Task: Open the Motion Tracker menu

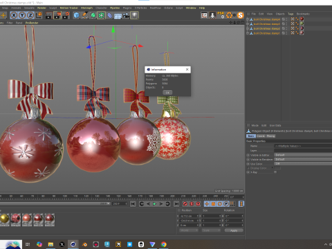Action: (x=69, y=8)
